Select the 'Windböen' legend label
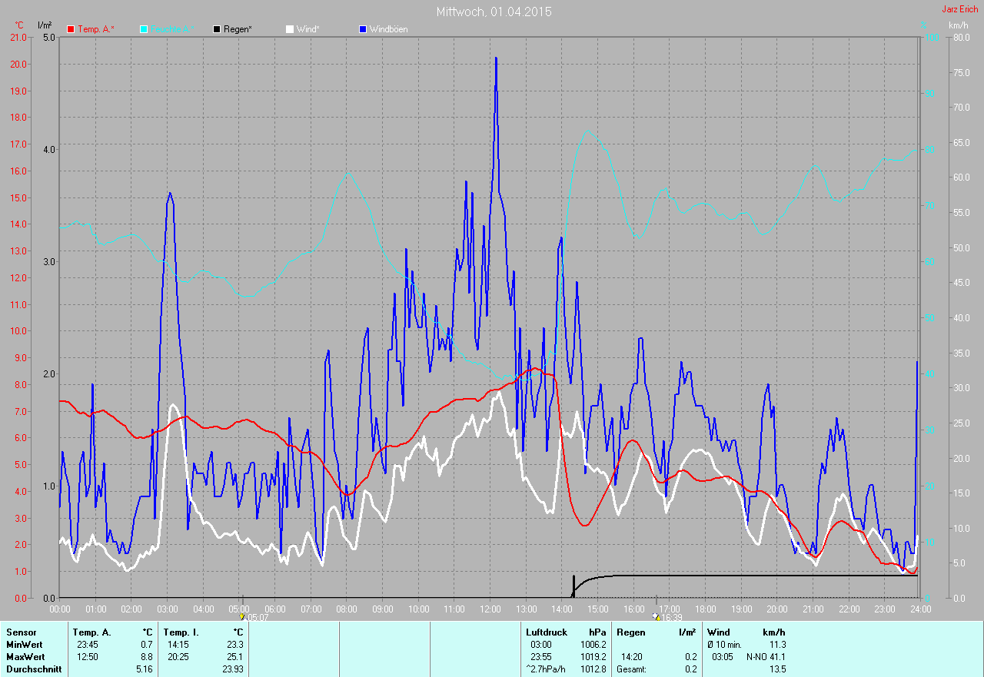The height and width of the screenshot is (677, 984). tap(389, 29)
